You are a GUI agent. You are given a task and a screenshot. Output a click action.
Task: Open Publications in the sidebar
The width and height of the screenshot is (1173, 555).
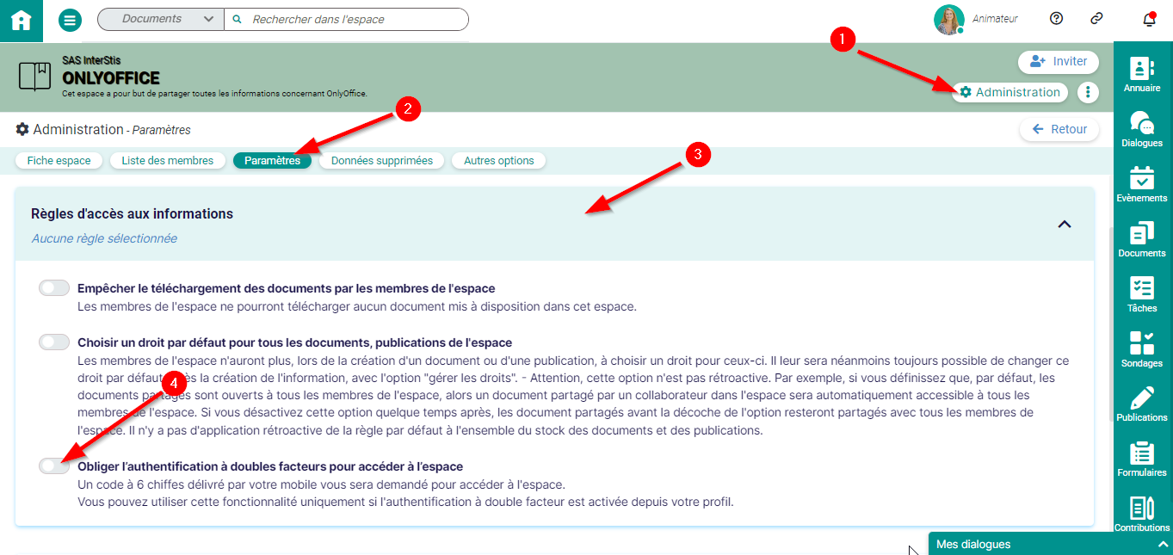pos(1142,405)
